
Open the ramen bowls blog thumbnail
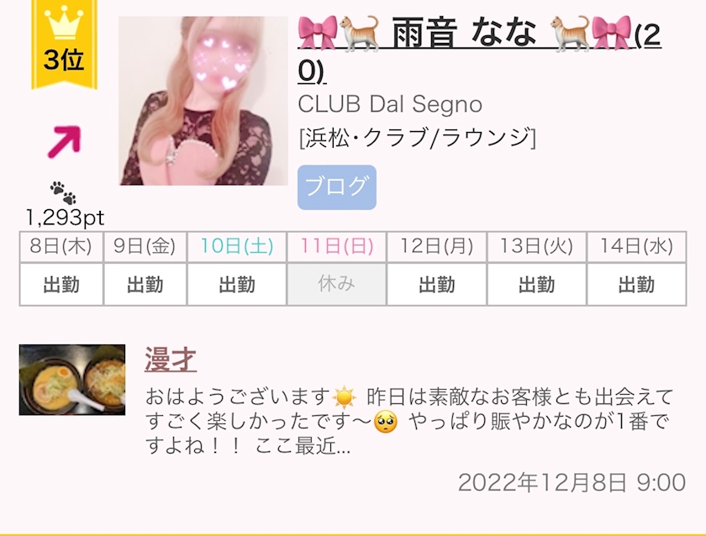coord(72,380)
